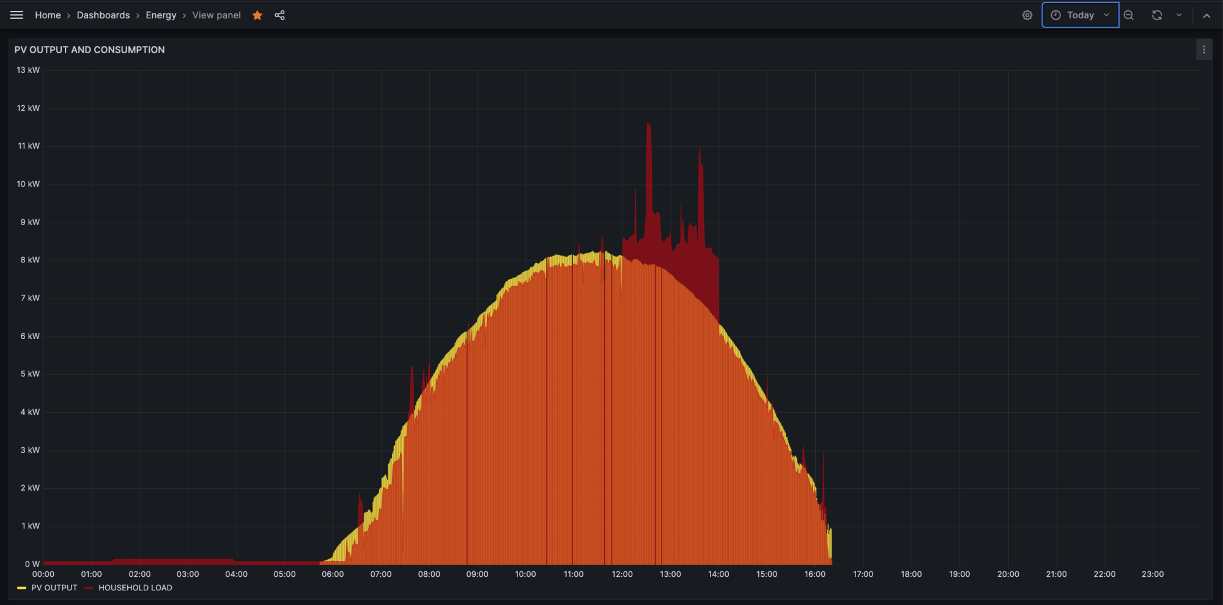Open the hamburger navigation menu
This screenshot has width=1223, height=605.
point(17,15)
